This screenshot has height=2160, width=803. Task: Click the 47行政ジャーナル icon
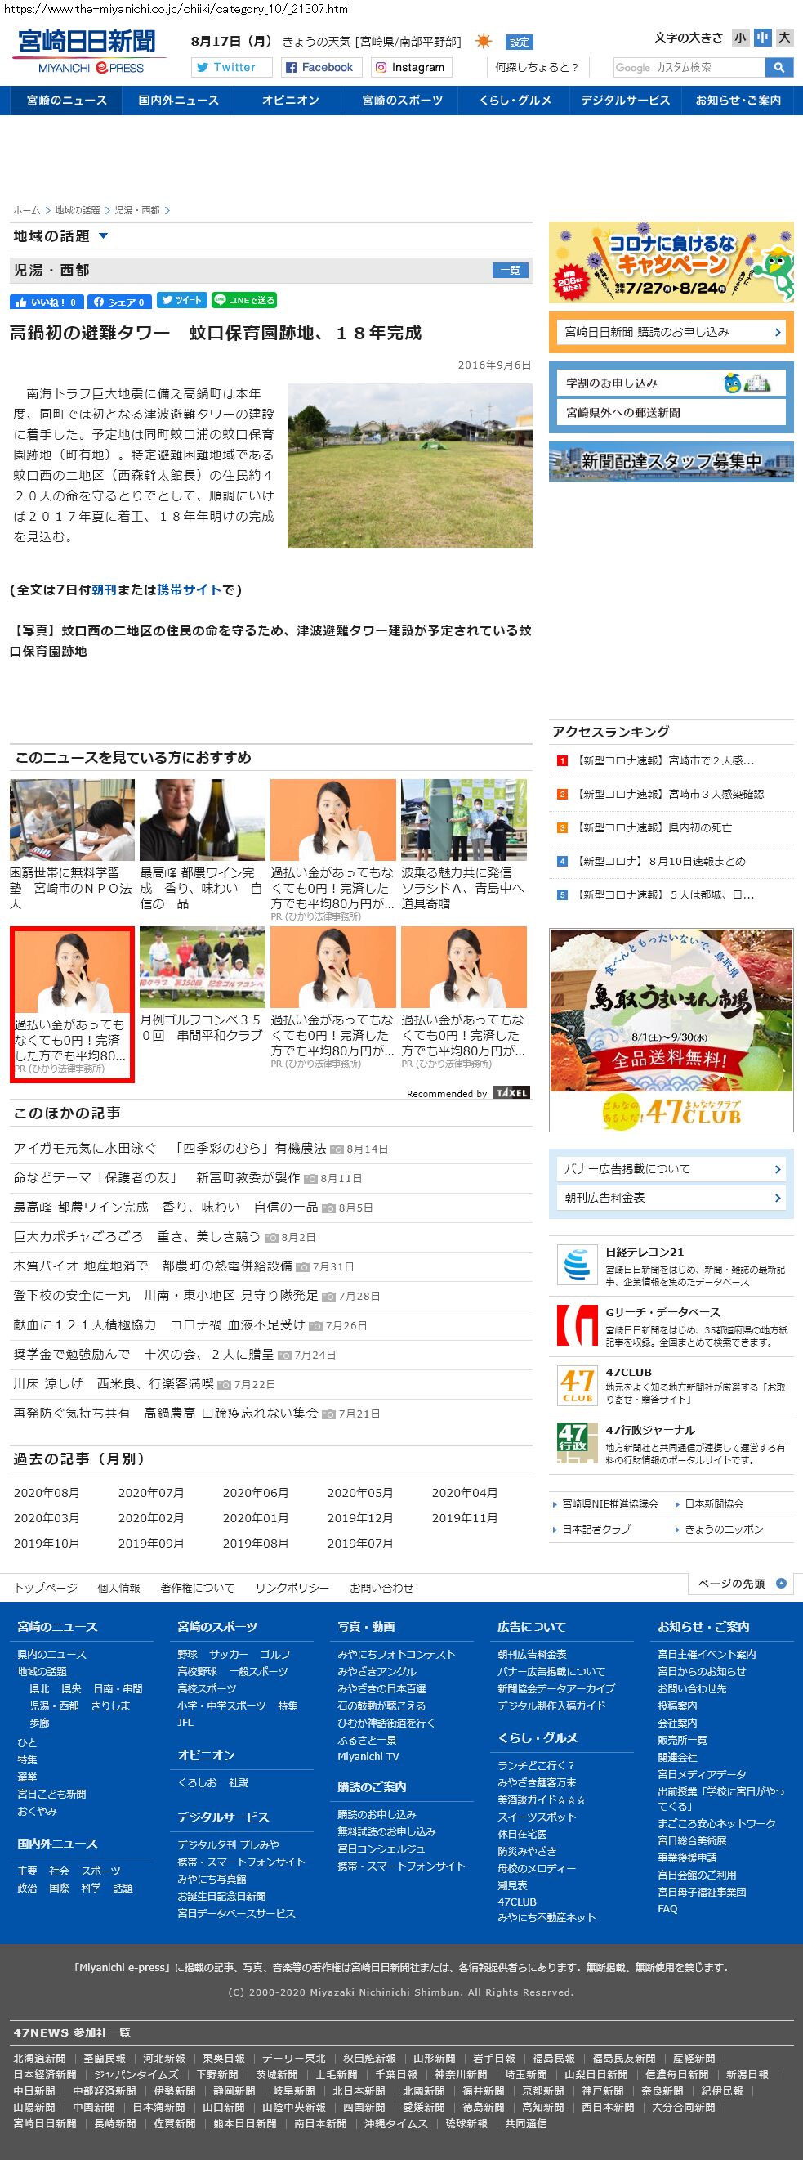577,1444
